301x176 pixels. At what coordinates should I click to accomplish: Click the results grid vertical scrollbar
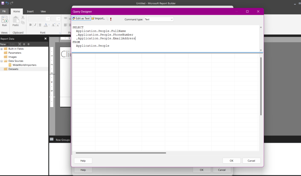[x=261, y=86]
